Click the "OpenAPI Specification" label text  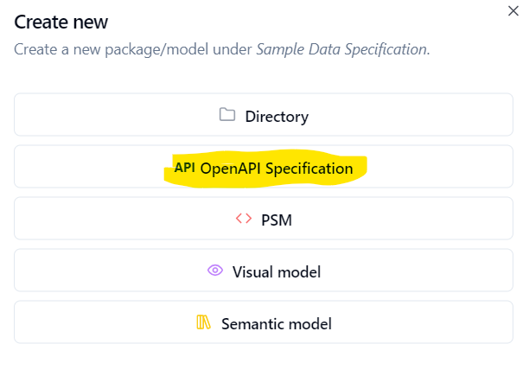pos(277,169)
